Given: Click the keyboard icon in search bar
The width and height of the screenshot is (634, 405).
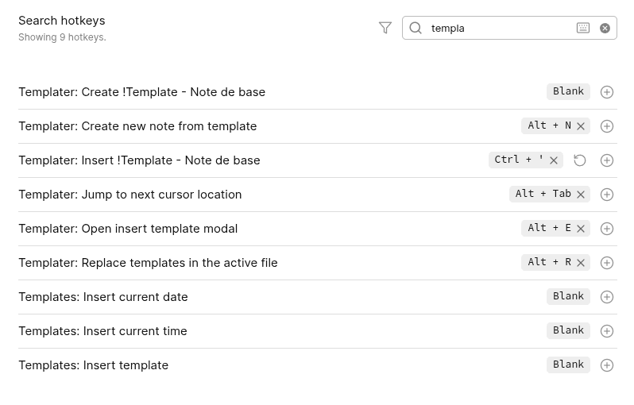Looking at the screenshot, I should tap(583, 28).
